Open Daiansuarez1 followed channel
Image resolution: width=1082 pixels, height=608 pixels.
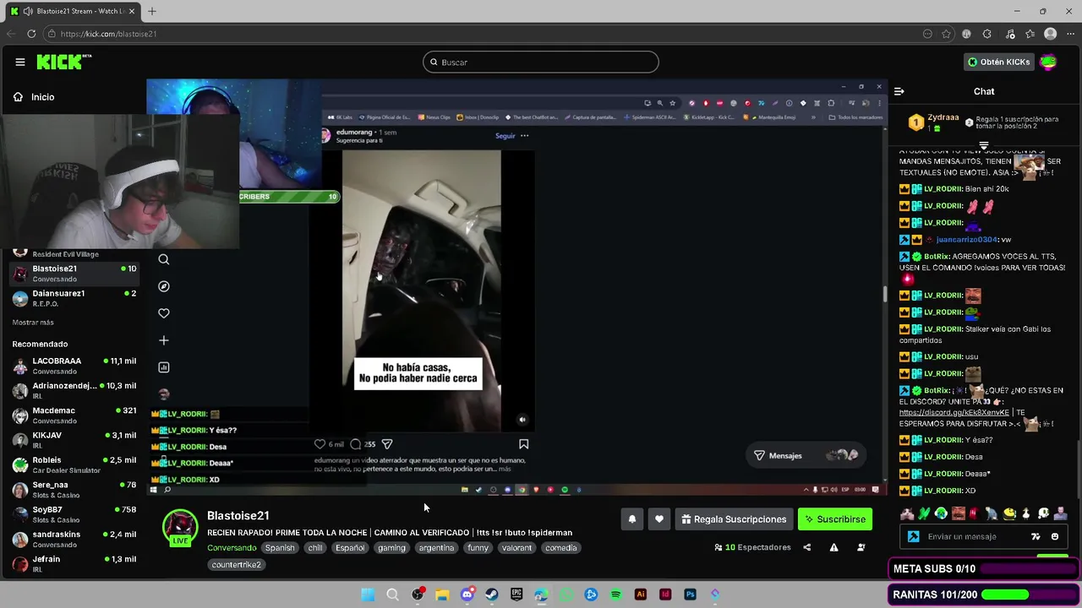tap(74, 298)
